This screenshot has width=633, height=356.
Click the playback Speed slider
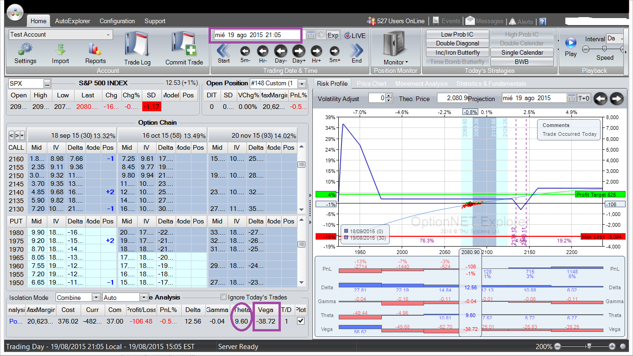point(604,49)
